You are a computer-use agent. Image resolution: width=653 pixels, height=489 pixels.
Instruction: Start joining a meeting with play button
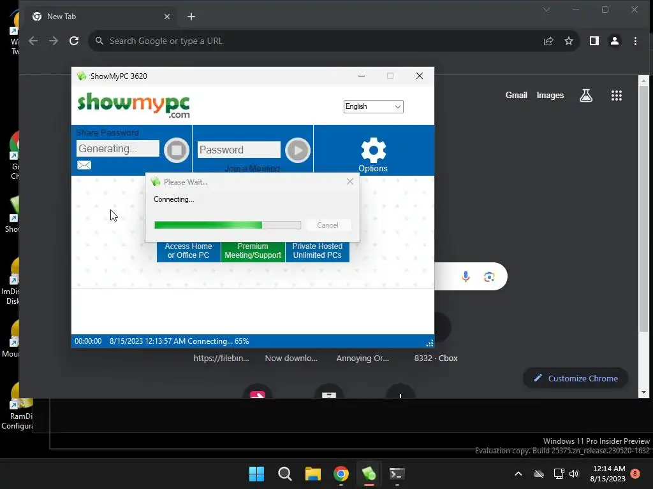coord(298,150)
